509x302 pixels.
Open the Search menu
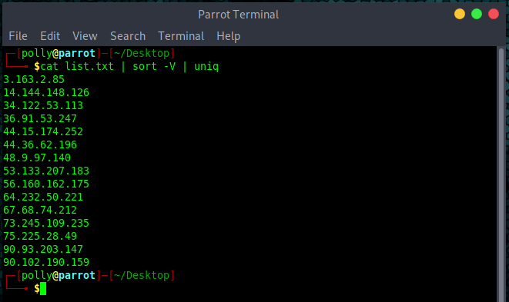128,36
